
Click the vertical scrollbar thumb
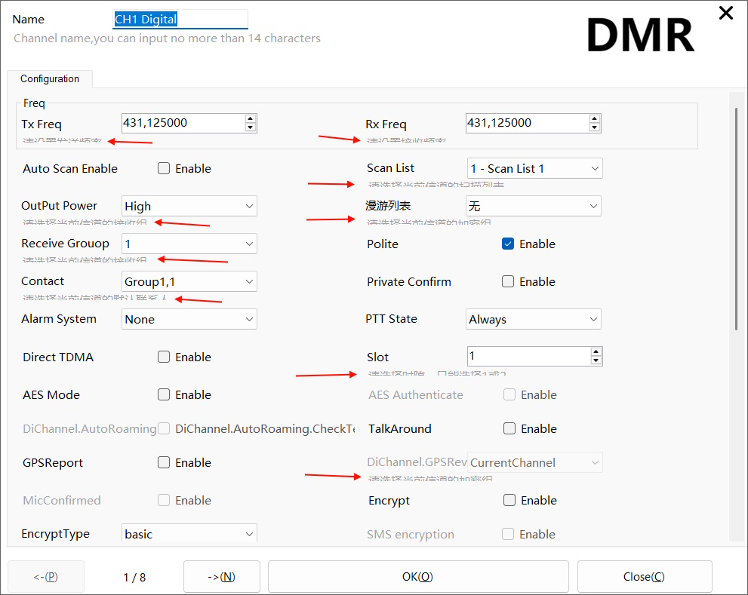pos(736,219)
